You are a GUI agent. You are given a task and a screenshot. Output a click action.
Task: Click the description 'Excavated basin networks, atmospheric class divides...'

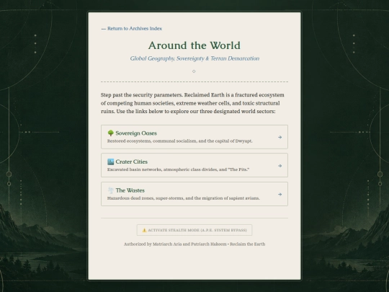pos(178,169)
